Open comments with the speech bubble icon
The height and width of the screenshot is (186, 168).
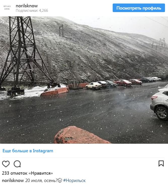coord(17,164)
